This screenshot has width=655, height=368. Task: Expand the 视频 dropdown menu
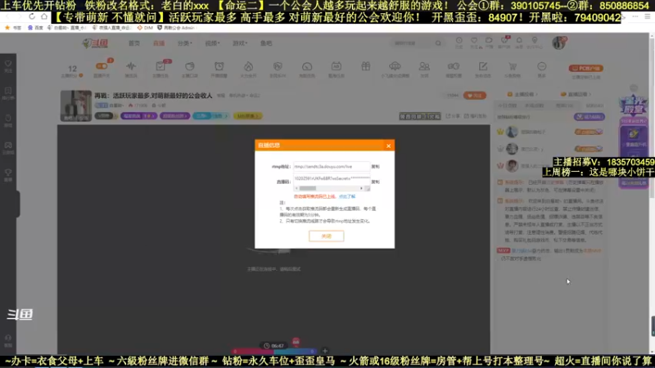[212, 43]
